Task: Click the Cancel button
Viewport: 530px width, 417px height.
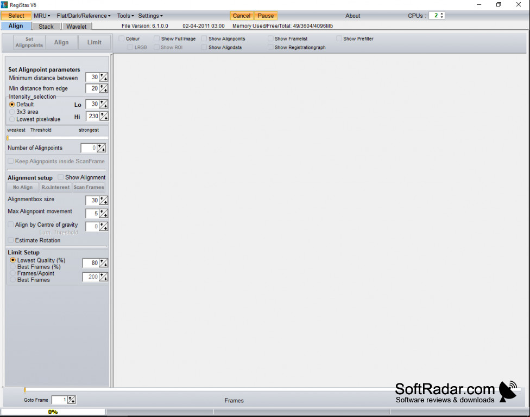Action: (242, 16)
